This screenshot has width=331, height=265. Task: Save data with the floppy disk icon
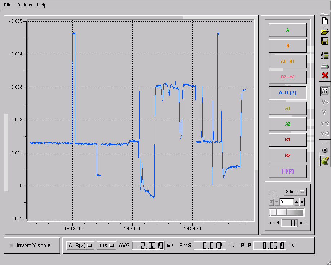click(x=325, y=41)
